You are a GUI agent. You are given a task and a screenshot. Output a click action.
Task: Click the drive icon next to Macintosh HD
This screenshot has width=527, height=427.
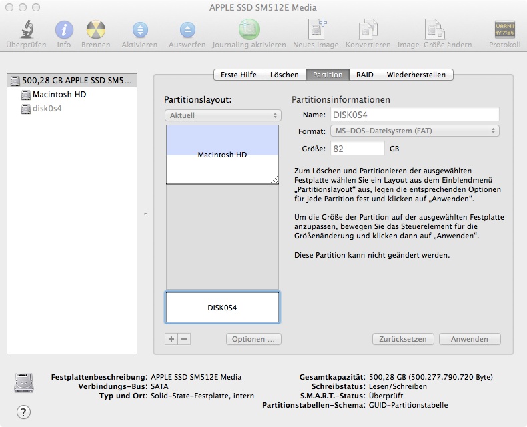tap(26, 95)
